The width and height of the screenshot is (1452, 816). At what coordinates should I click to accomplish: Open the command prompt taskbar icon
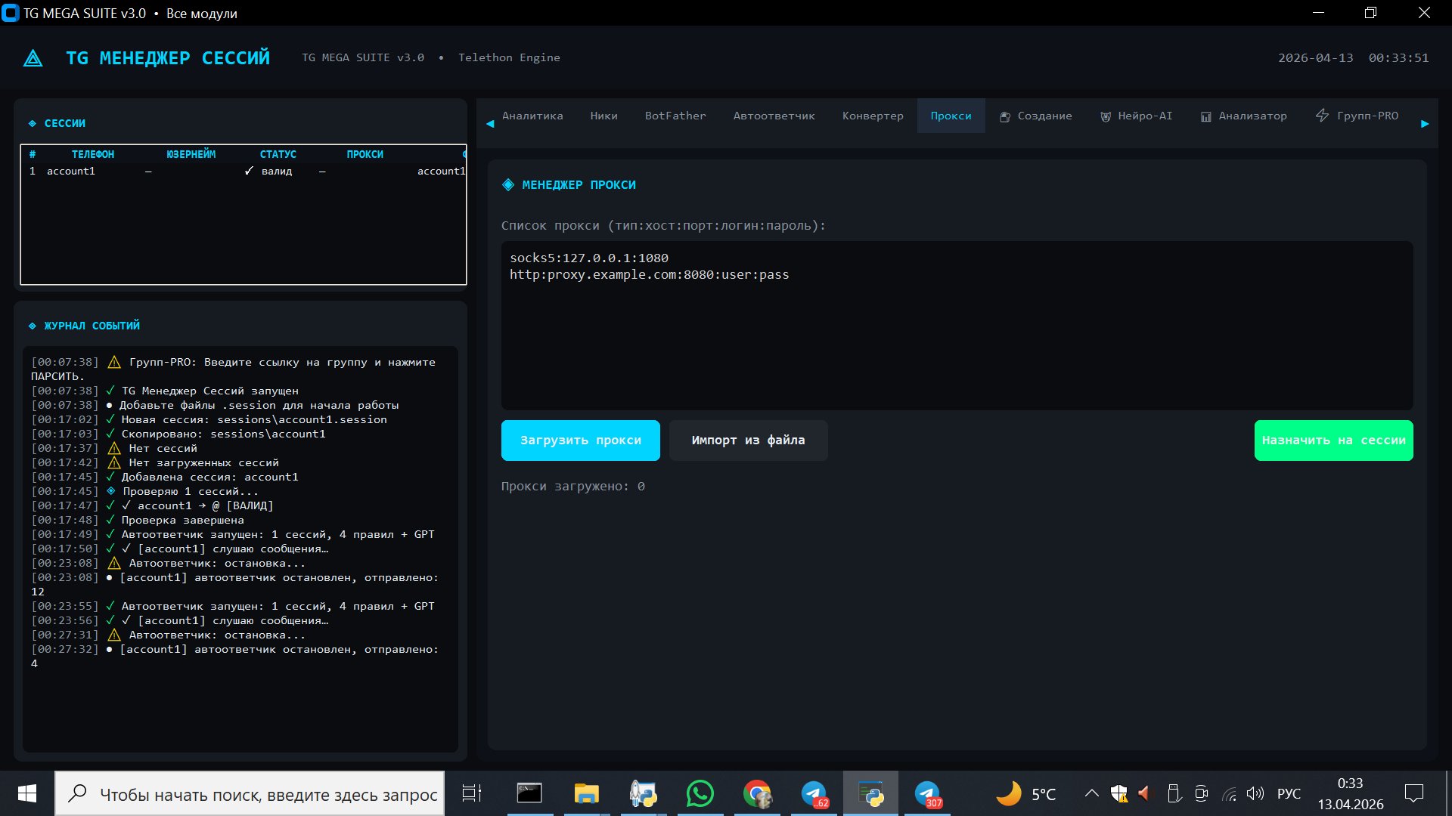529,793
